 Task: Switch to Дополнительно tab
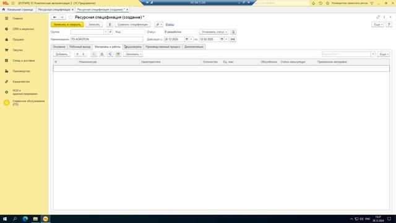pyautogui.click(x=194, y=47)
